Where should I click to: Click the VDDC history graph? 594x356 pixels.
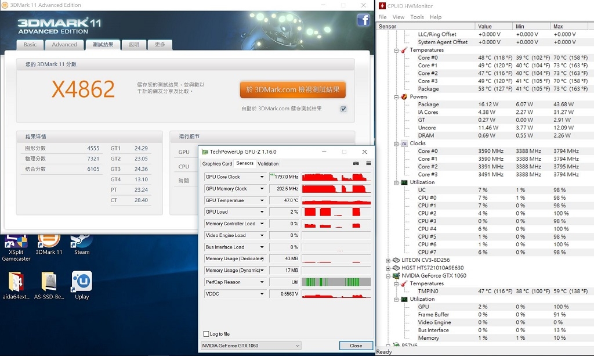click(x=336, y=294)
